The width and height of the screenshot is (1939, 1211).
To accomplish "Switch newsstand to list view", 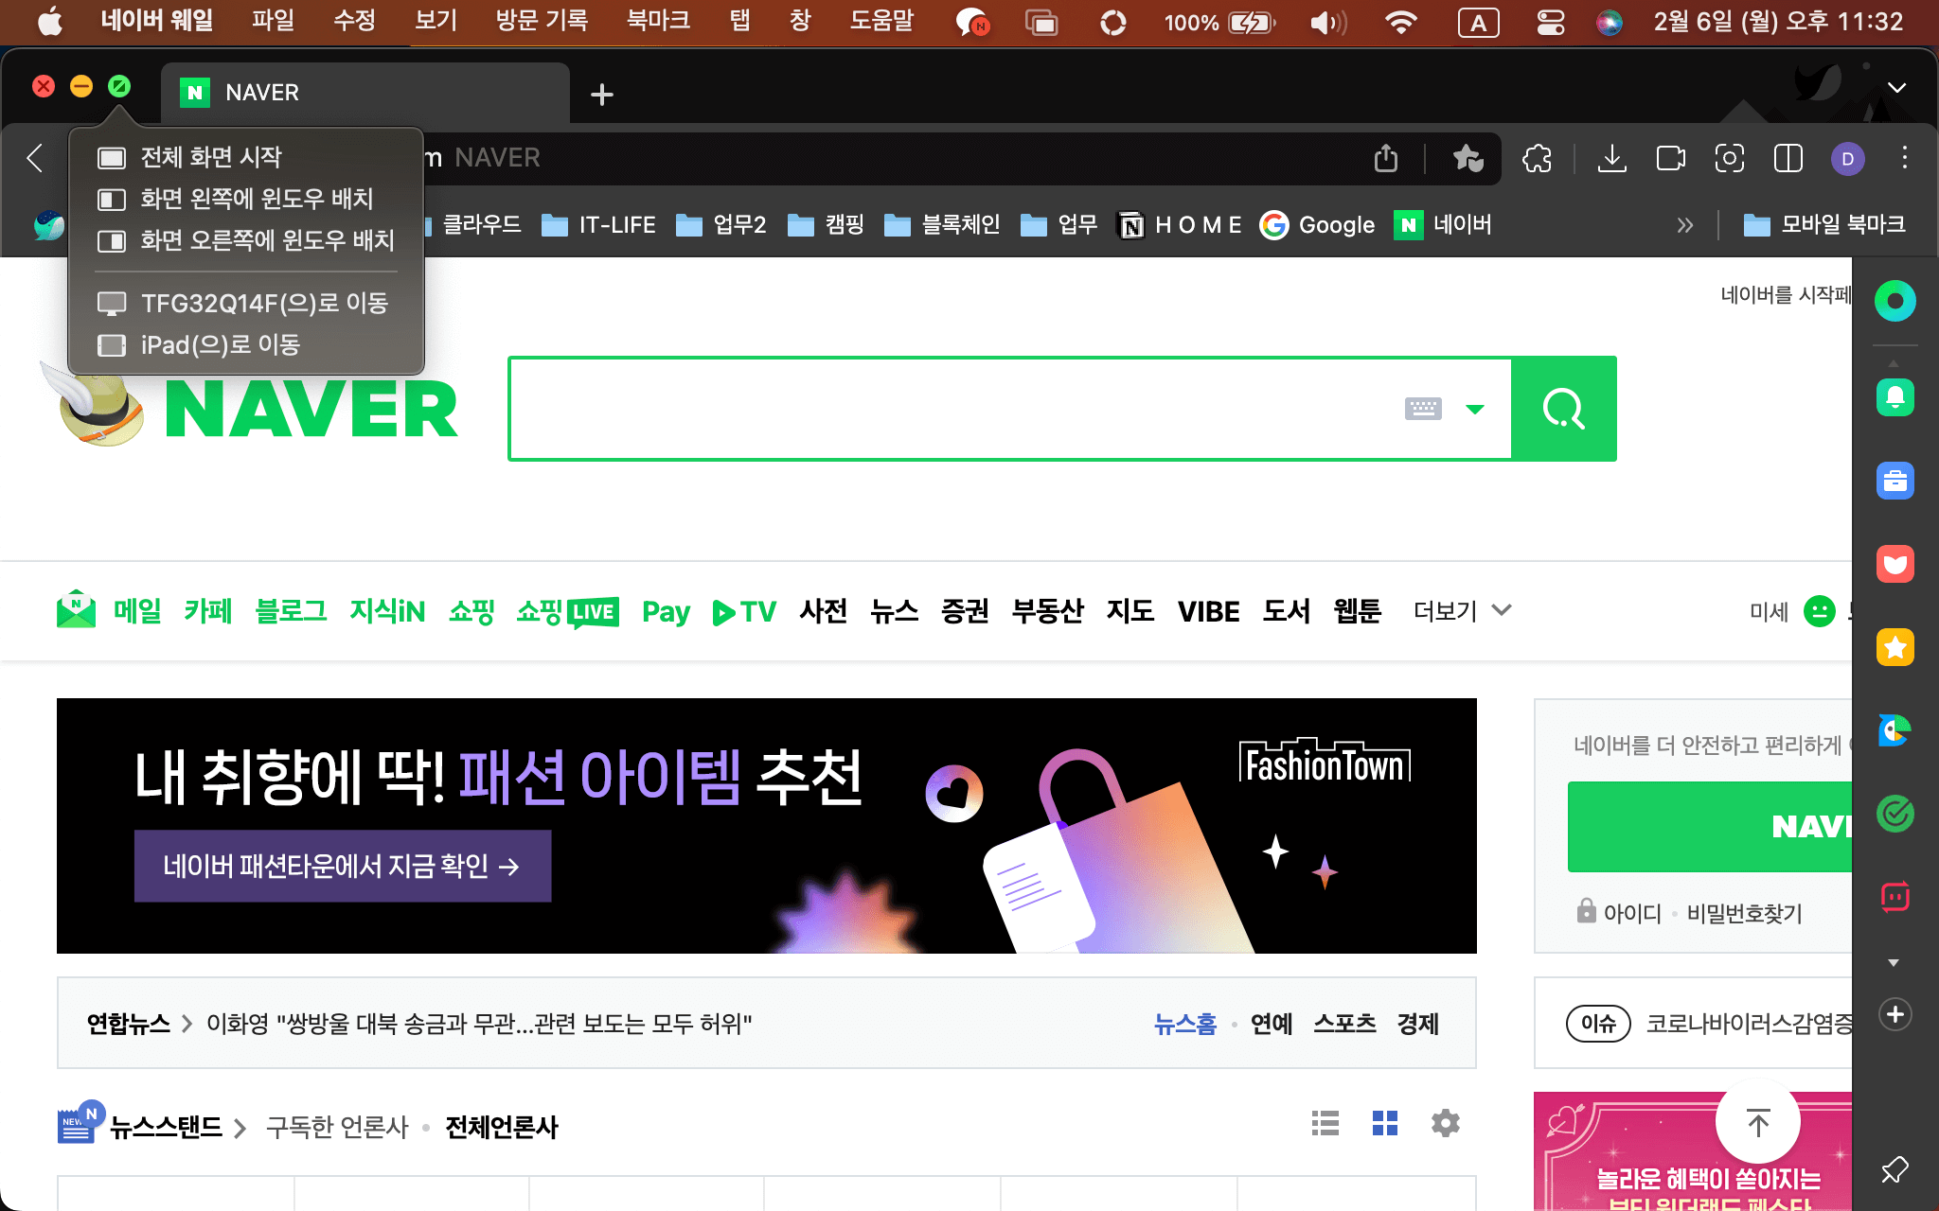I will pyautogui.click(x=1325, y=1123).
